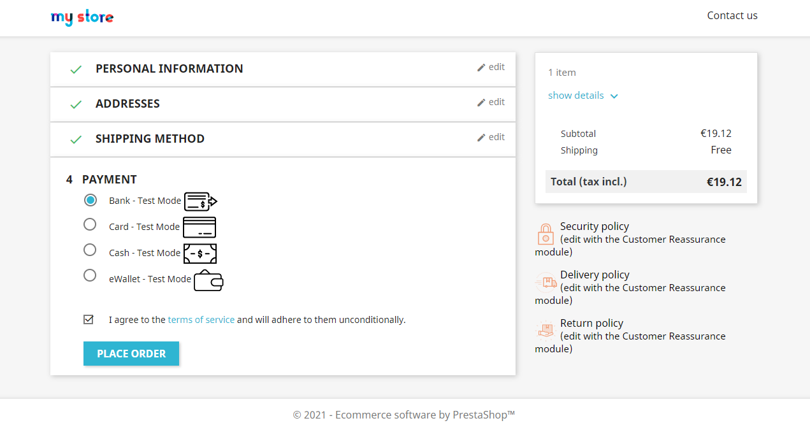The height and width of the screenshot is (430, 810).
Task: Edit the Shipping Method step
Action: coord(491,137)
